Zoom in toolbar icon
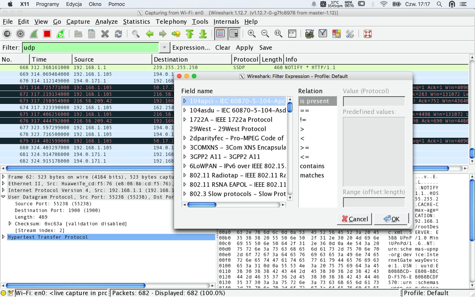 [x=252, y=34]
